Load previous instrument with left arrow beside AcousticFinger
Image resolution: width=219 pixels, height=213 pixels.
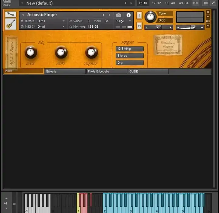coord(103,15)
